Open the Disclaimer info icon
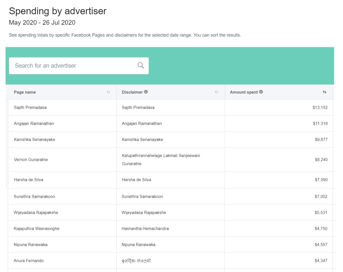Viewport: 343px width, 272px height. click(146, 92)
